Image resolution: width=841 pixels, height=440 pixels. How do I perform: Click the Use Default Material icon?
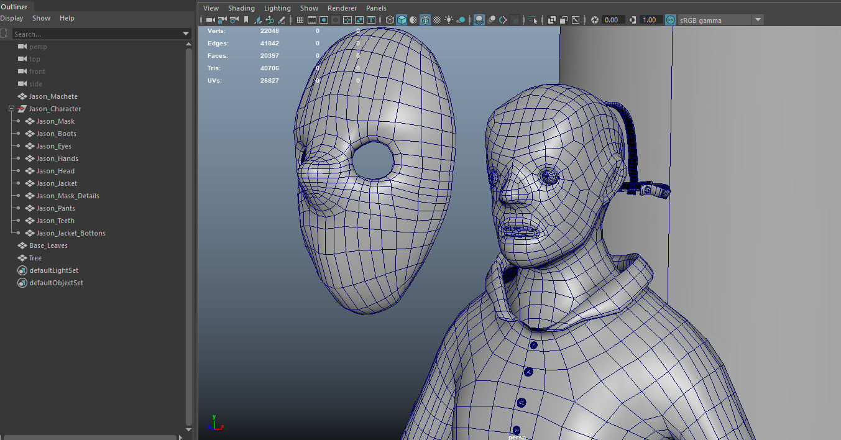click(413, 20)
